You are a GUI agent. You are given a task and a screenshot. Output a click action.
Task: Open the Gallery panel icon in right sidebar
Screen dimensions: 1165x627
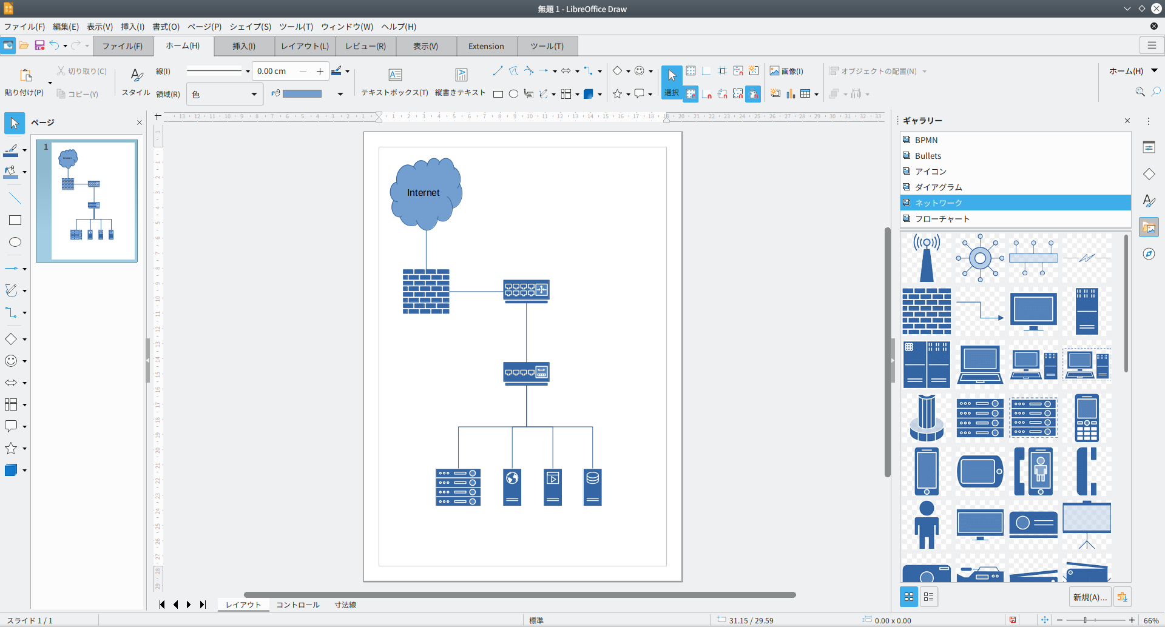coord(1150,227)
